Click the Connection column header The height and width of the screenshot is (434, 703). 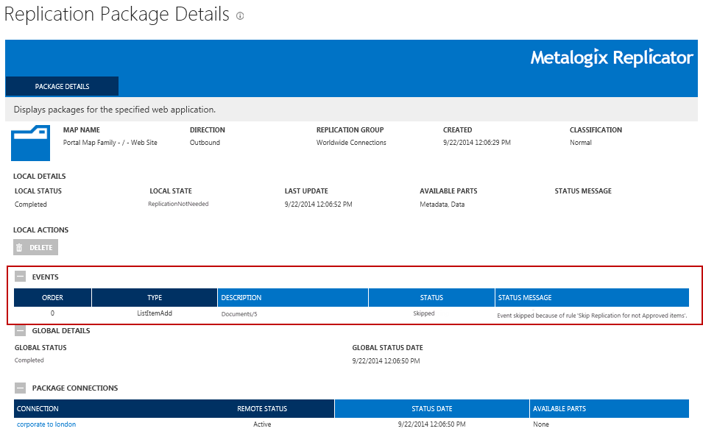pos(38,409)
